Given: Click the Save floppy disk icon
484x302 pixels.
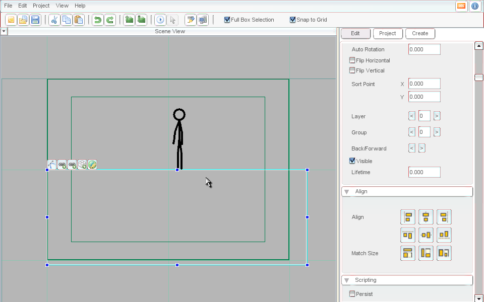Looking at the screenshot, I should coord(35,20).
